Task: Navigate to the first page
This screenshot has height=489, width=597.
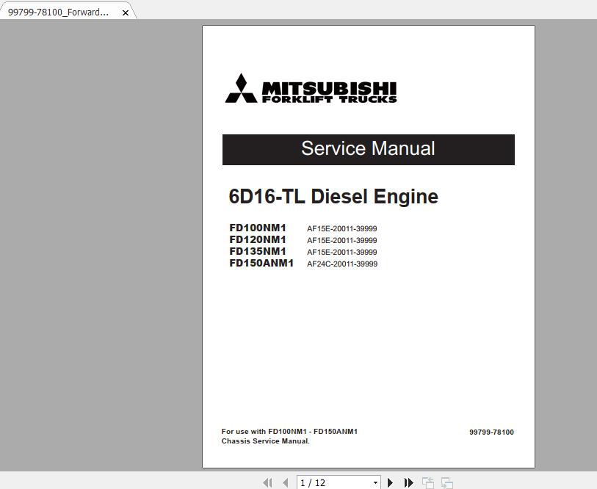Action: click(x=268, y=483)
